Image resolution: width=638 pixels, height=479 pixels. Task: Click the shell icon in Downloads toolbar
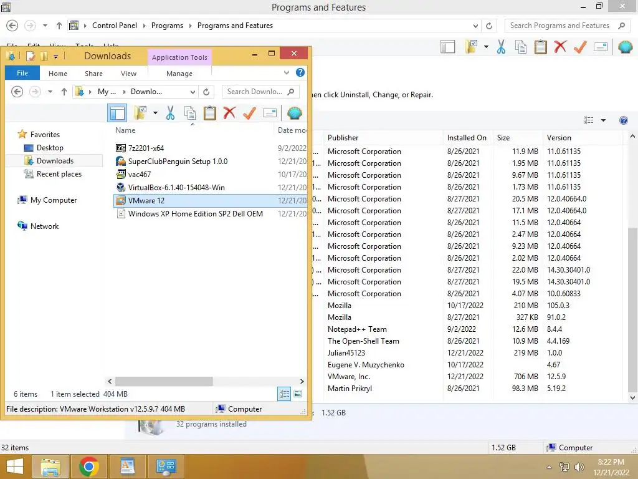[x=294, y=113]
